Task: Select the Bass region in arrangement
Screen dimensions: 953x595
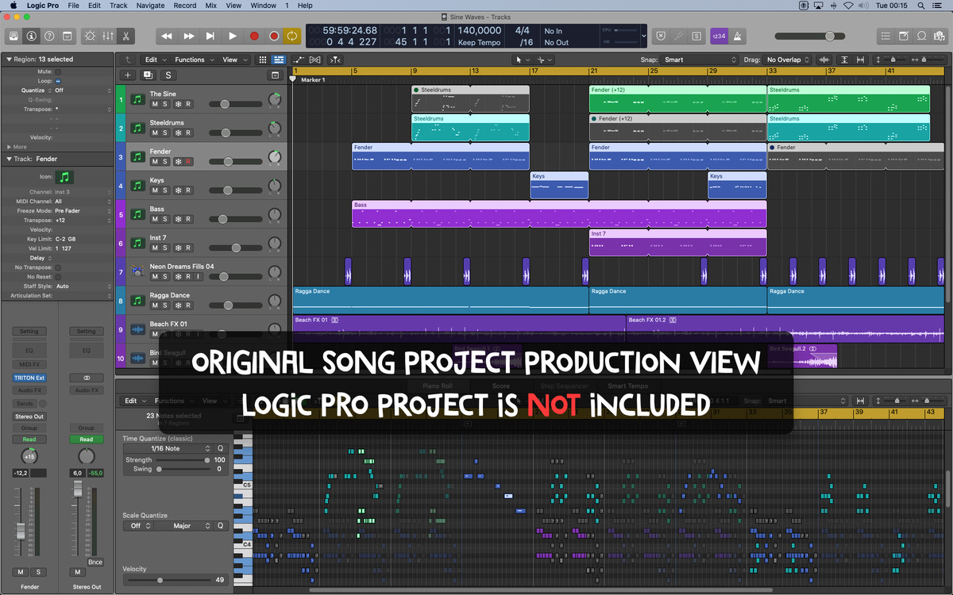Action: [559, 214]
